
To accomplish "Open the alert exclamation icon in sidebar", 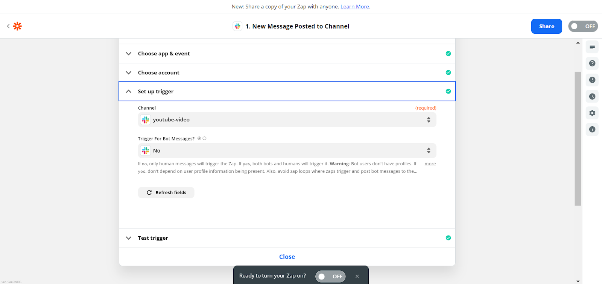I will coord(592,80).
